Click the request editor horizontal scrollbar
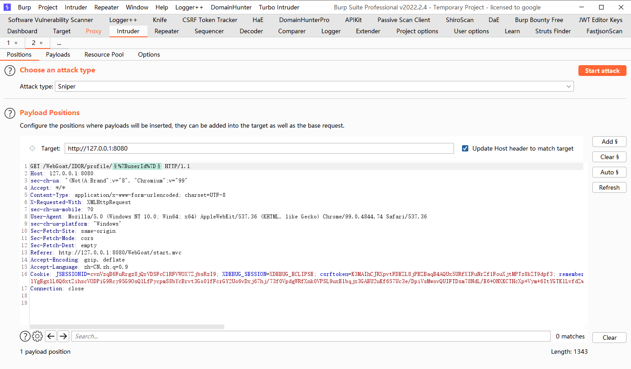Screen dimensions: 631x369 pos(127,327)
